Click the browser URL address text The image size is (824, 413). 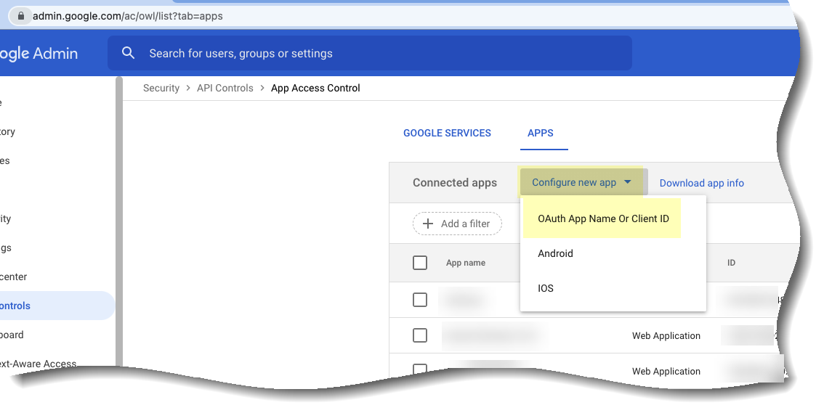point(127,15)
